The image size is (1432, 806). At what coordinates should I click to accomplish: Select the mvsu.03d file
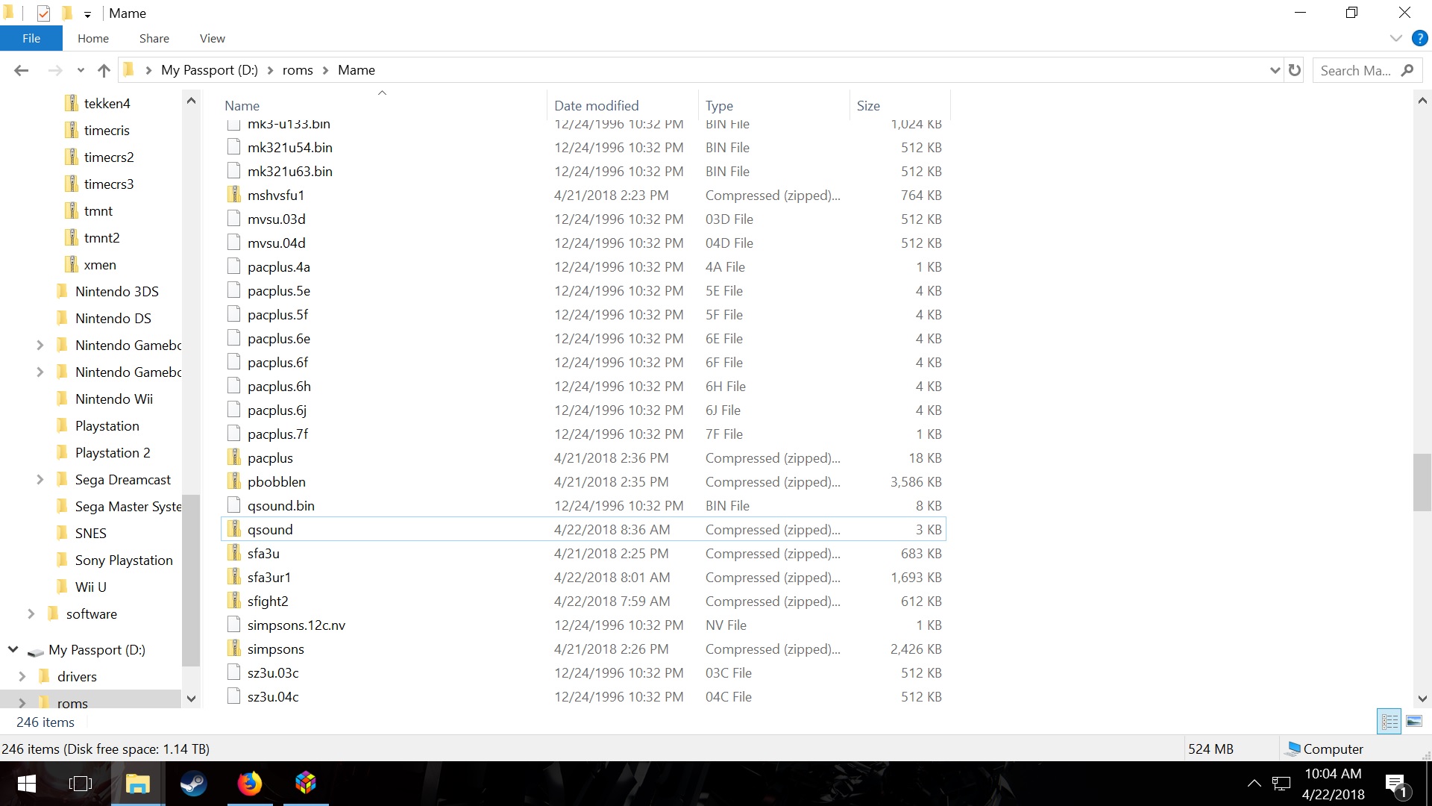(583, 219)
